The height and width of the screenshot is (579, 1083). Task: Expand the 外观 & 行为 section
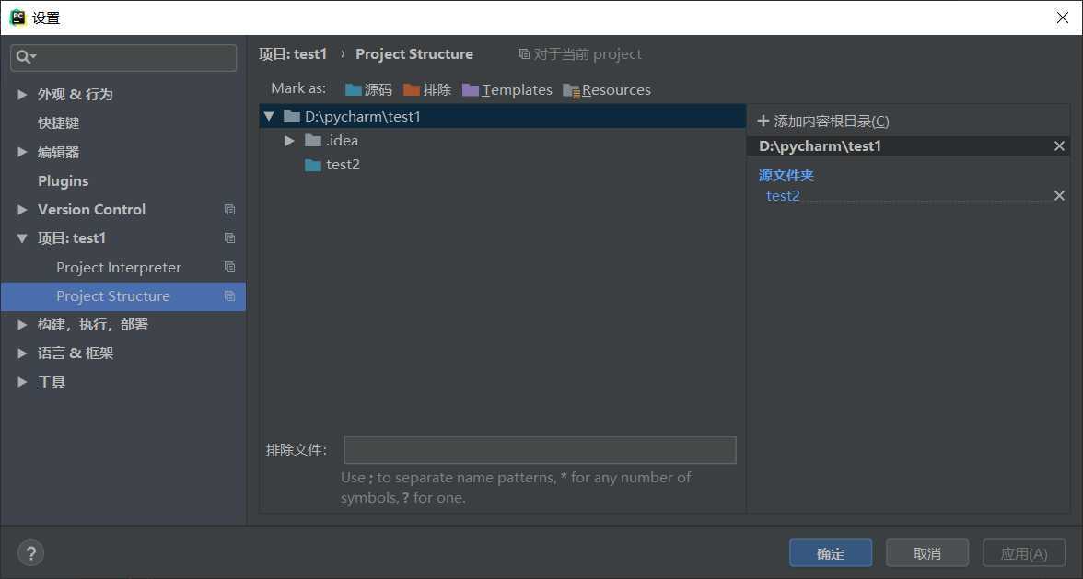[22, 95]
